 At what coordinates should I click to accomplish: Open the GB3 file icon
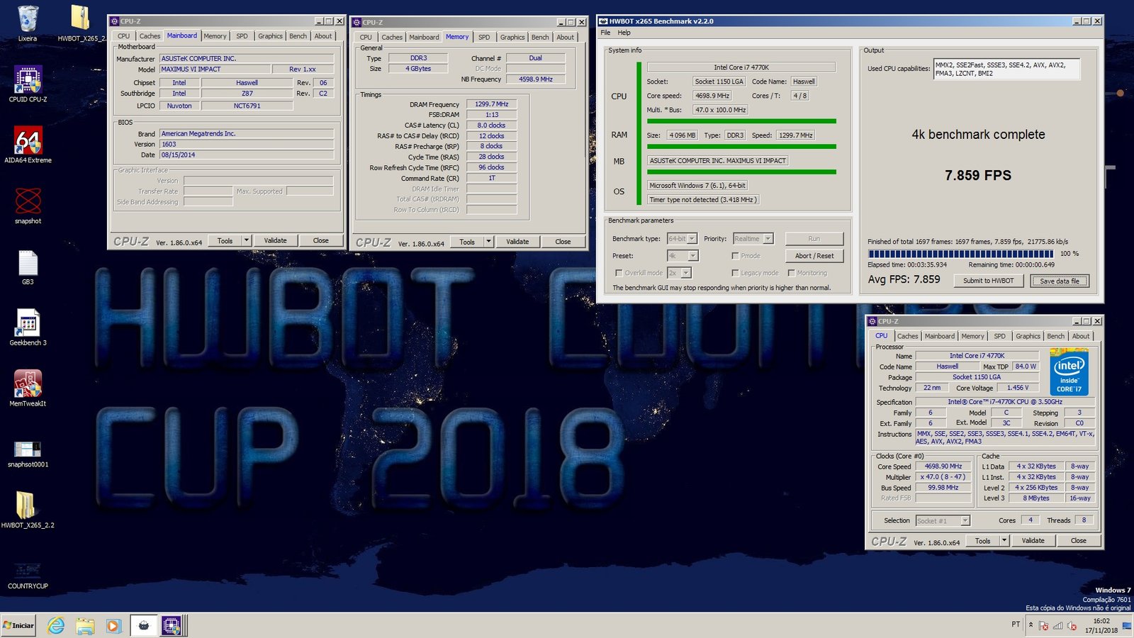click(x=28, y=264)
